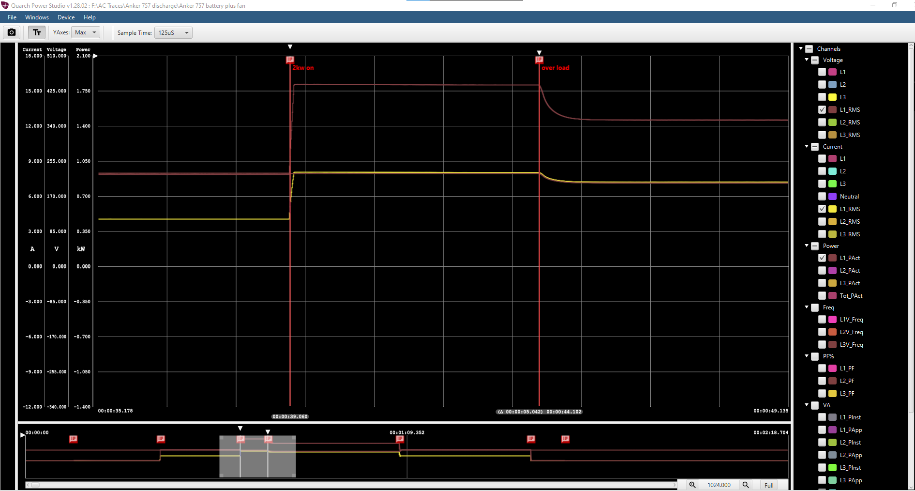Click the Voltage L1 color swatch
This screenshot has height=491, width=915.
833,72
